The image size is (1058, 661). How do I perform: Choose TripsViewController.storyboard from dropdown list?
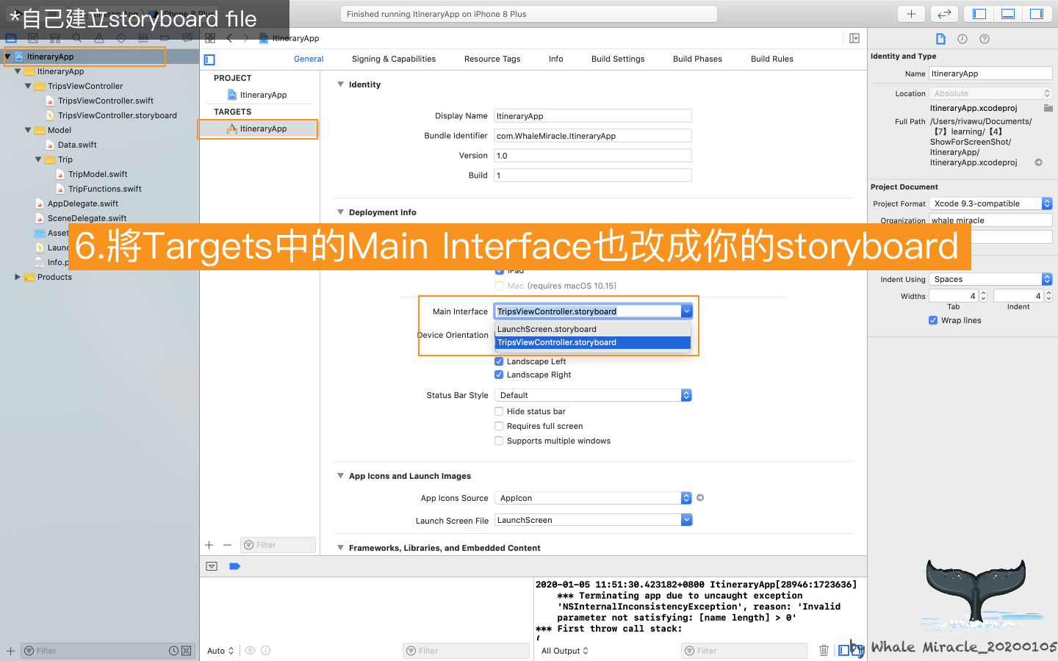click(593, 342)
